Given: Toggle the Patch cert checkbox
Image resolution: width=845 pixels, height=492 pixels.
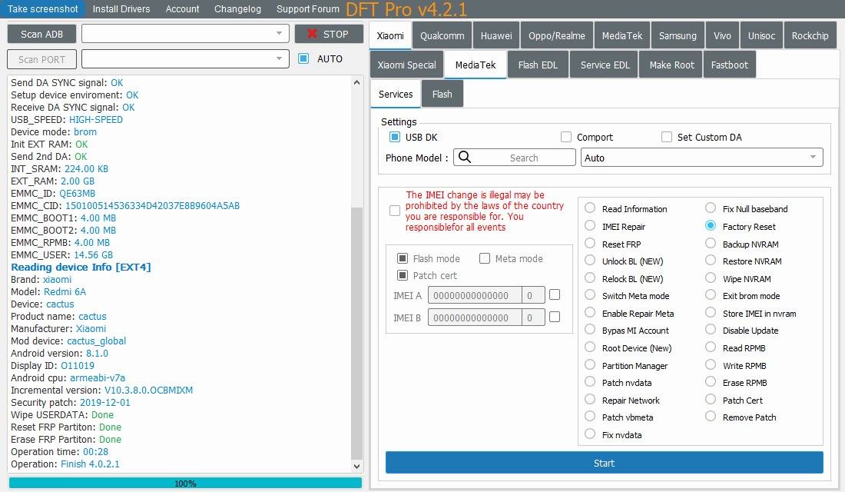Looking at the screenshot, I should [x=402, y=275].
